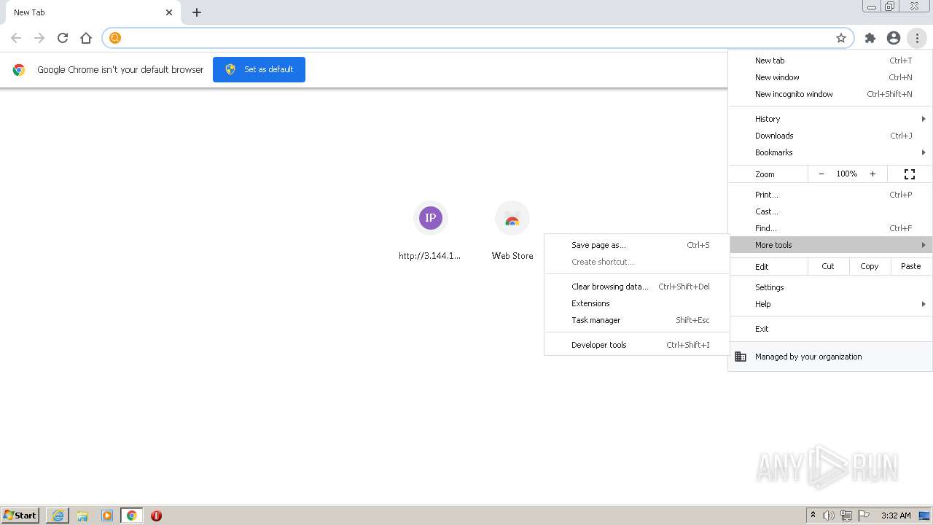The width and height of the screenshot is (933, 525).
Task: Click Copy in the Edit row
Action: [870, 266]
